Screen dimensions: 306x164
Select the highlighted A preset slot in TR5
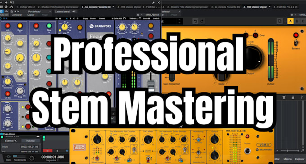pos(290,21)
